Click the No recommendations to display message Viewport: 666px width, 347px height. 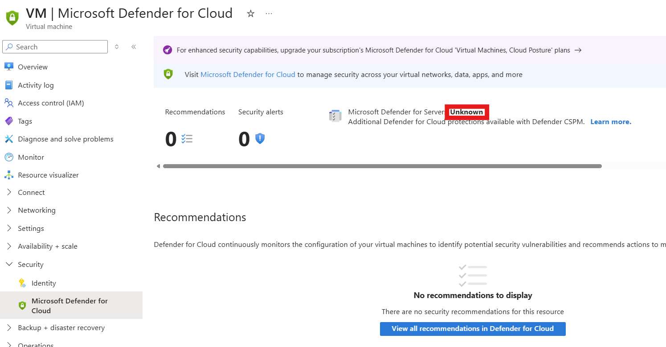point(473,295)
